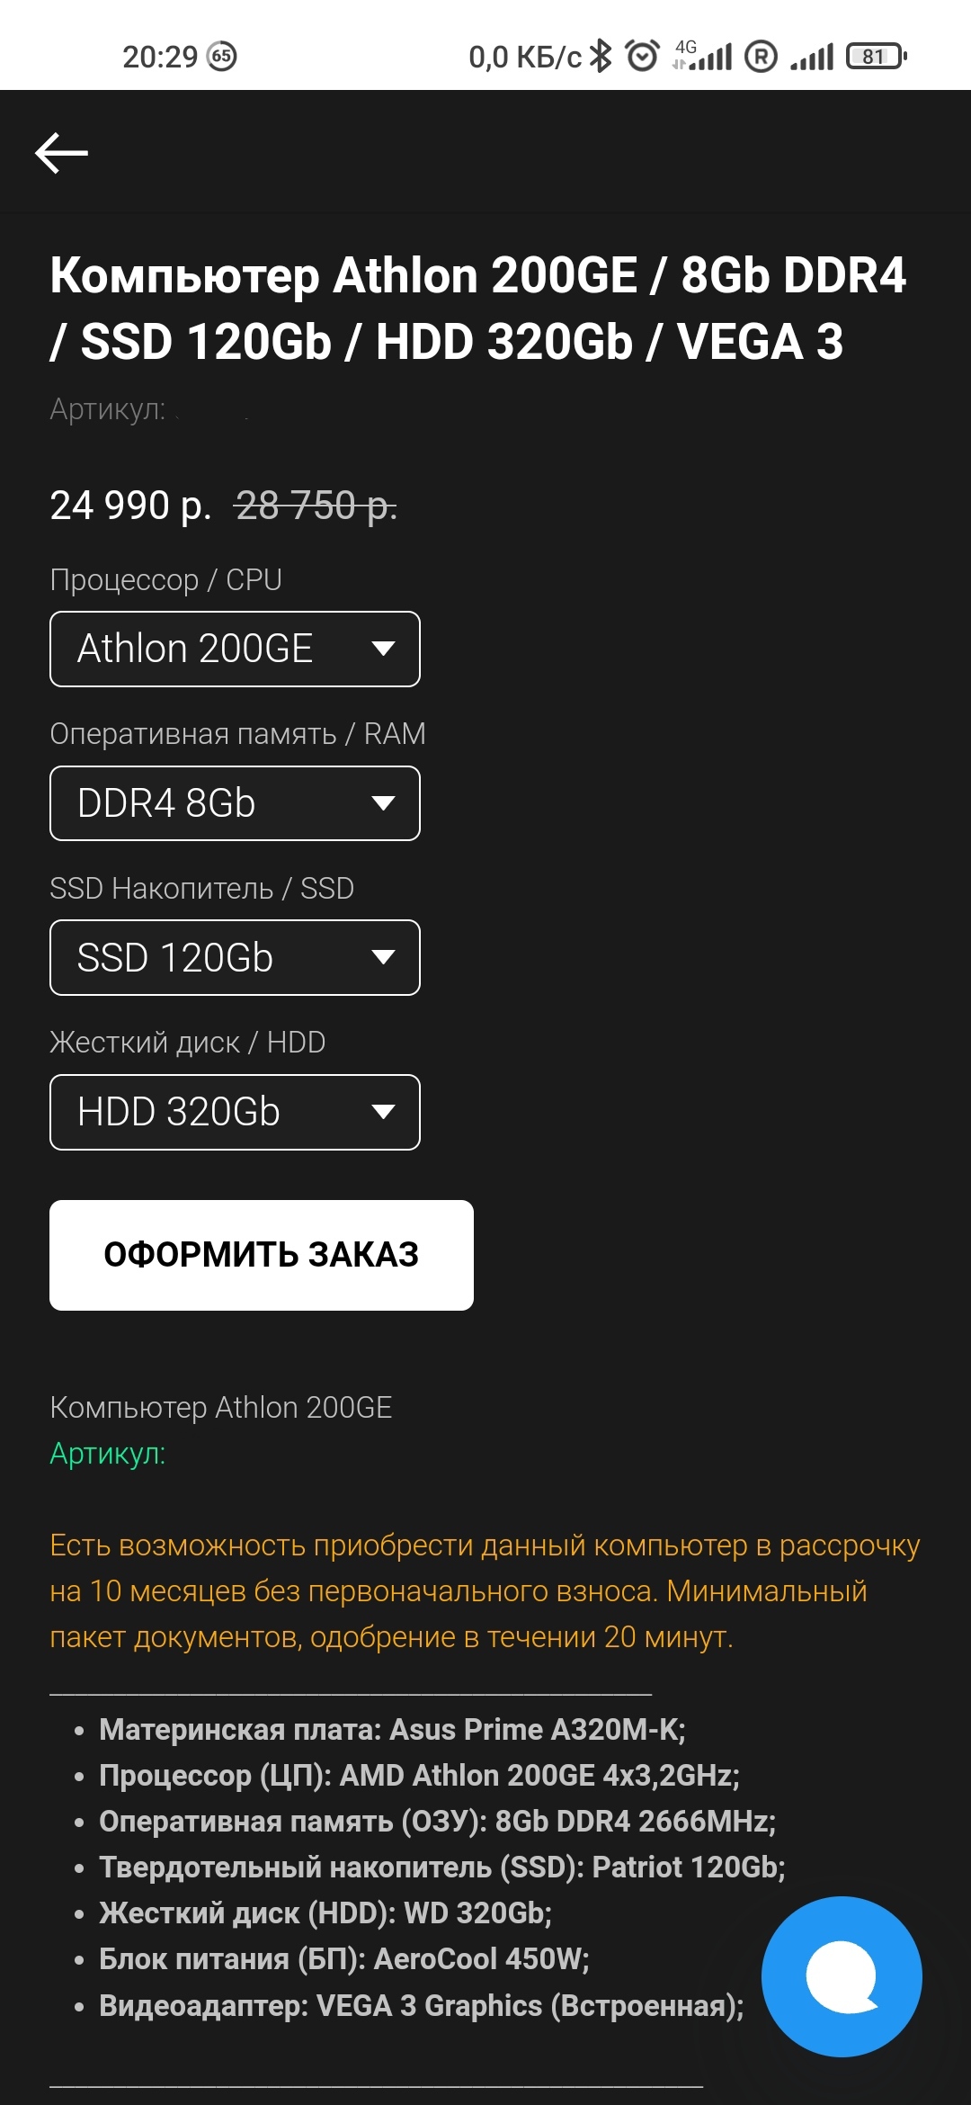Tap the Bluetooth status icon
This screenshot has width=971, height=2105.
[x=601, y=57]
